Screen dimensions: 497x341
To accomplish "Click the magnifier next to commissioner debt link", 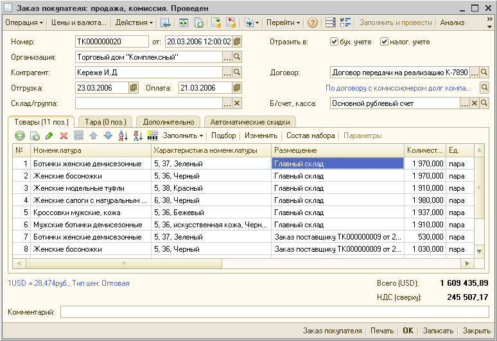I will (484, 88).
